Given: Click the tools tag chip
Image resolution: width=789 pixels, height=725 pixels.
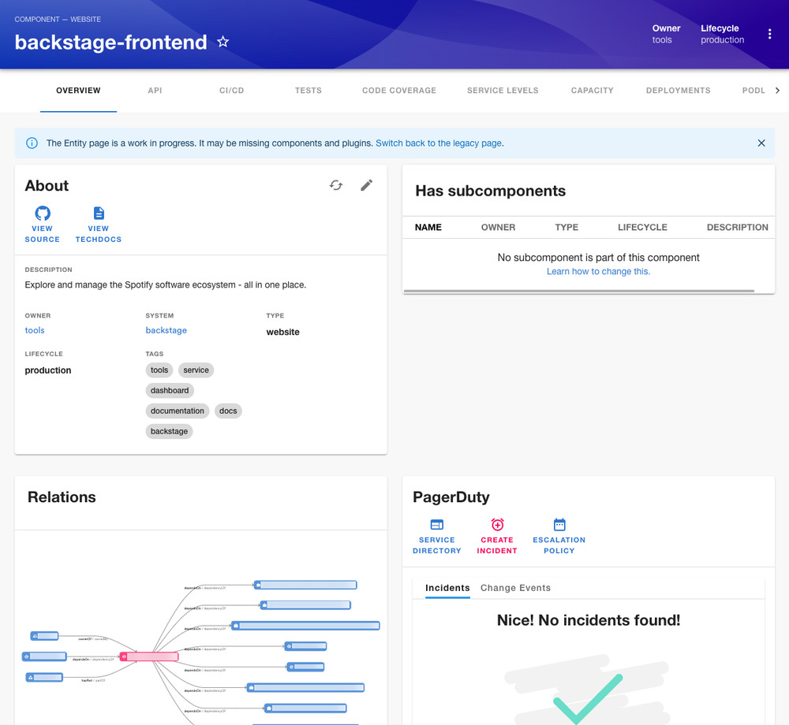Looking at the screenshot, I should pyautogui.click(x=159, y=370).
